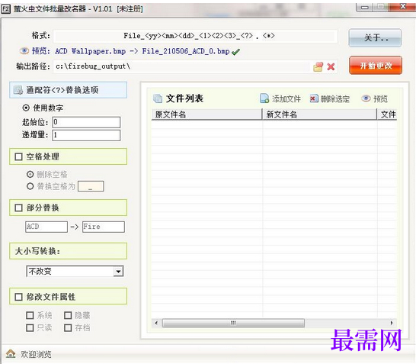Click the 文件列表 title text

pos(184,98)
